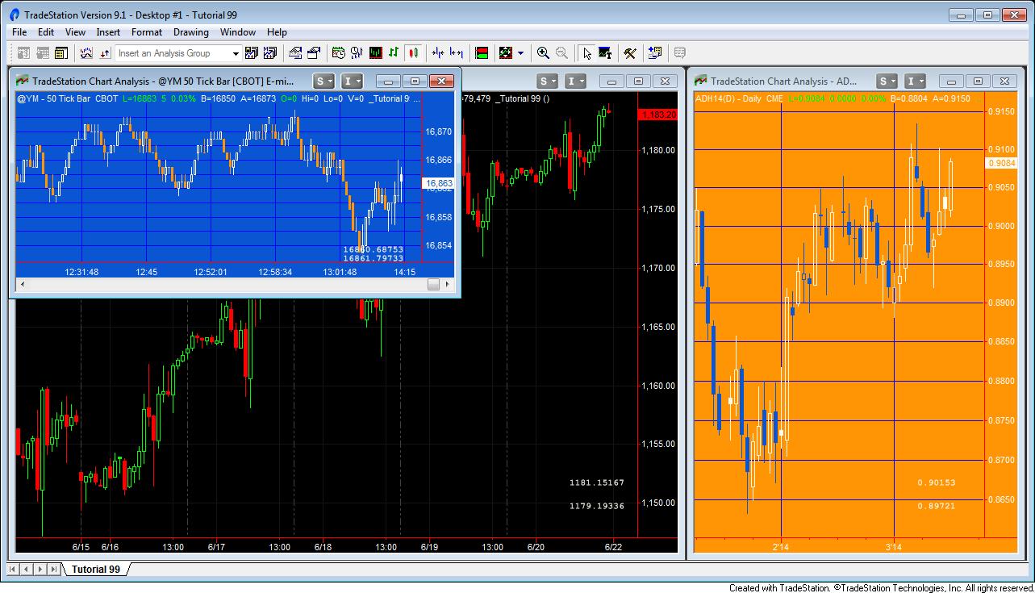The height and width of the screenshot is (593, 1035).
Task: Click the second grayed window toolbar icon
Action: click(x=42, y=53)
